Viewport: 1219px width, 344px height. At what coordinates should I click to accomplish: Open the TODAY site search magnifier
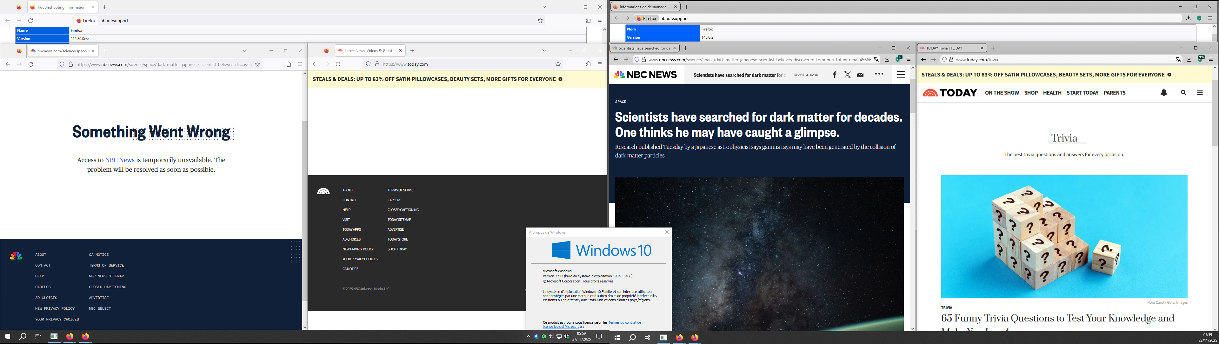tap(1183, 93)
